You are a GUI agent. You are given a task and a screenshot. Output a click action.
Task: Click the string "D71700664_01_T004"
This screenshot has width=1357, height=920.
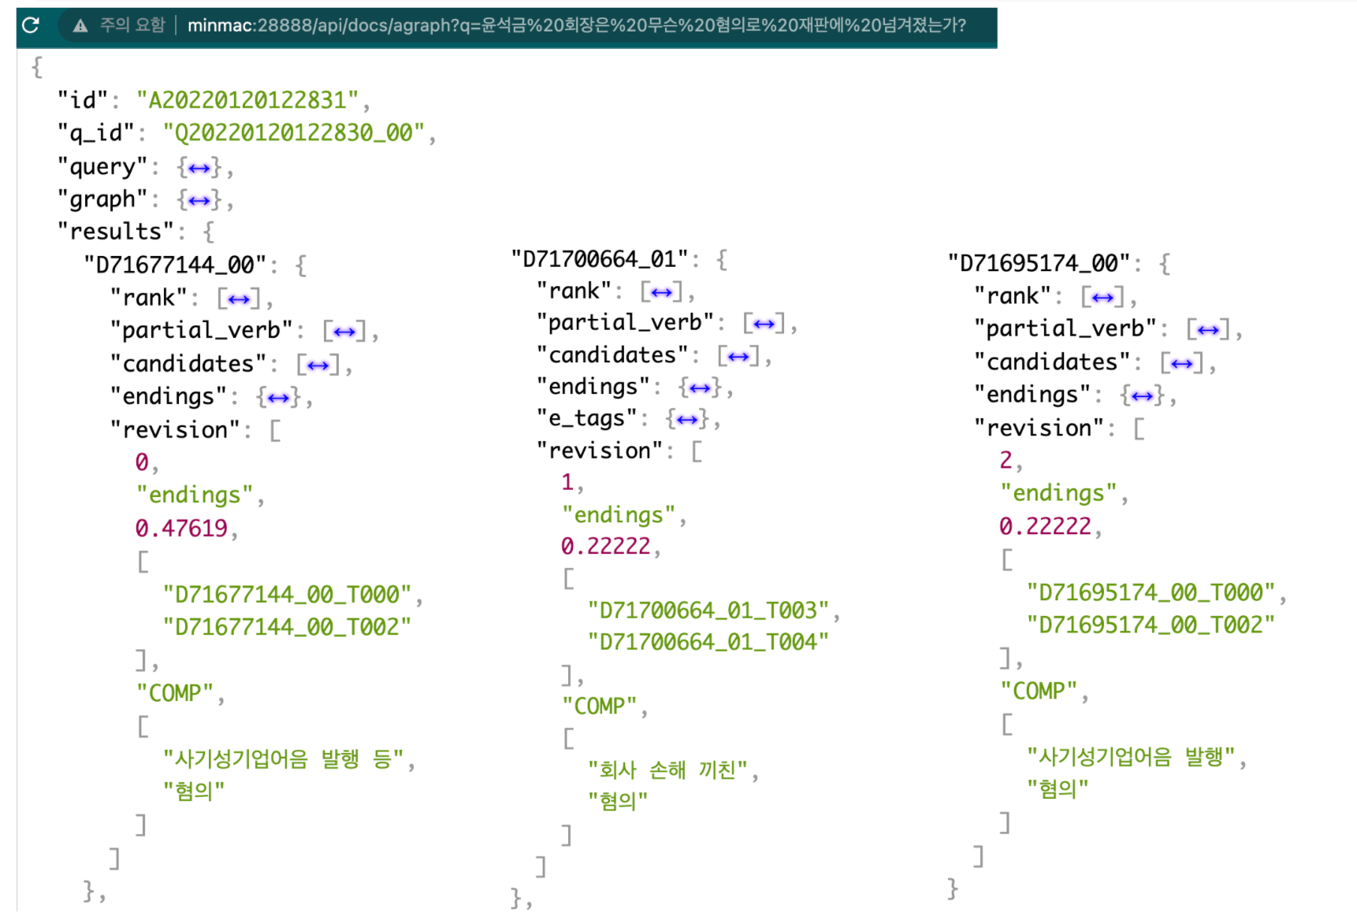tap(708, 642)
